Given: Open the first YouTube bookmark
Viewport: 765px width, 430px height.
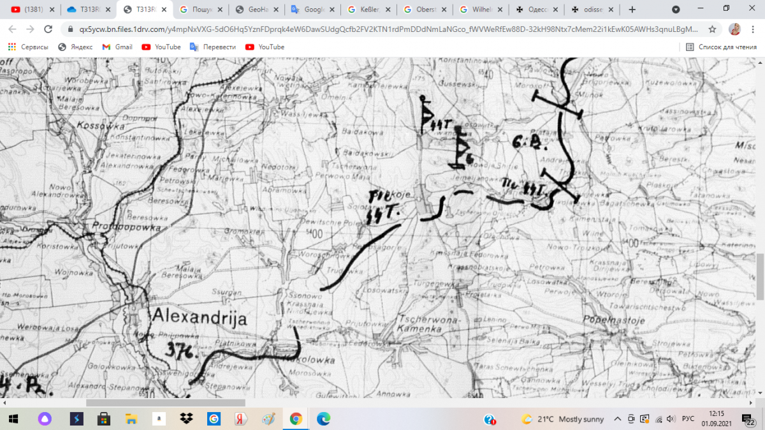Looking at the screenshot, I should coord(161,47).
